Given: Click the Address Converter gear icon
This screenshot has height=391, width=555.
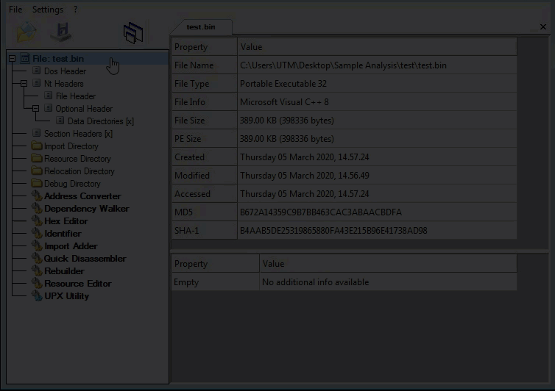Looking at the screenshot, I should tap(37, 195).
